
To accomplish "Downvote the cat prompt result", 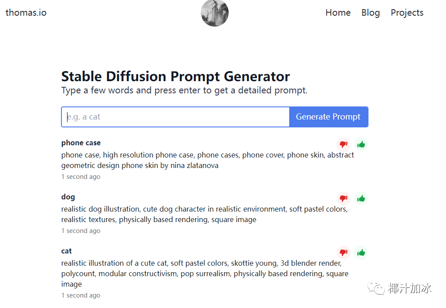I will (x=344, y=253).
